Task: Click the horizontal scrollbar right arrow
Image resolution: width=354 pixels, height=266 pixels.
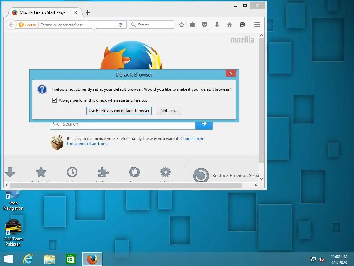Action: [x=255, y=185]
